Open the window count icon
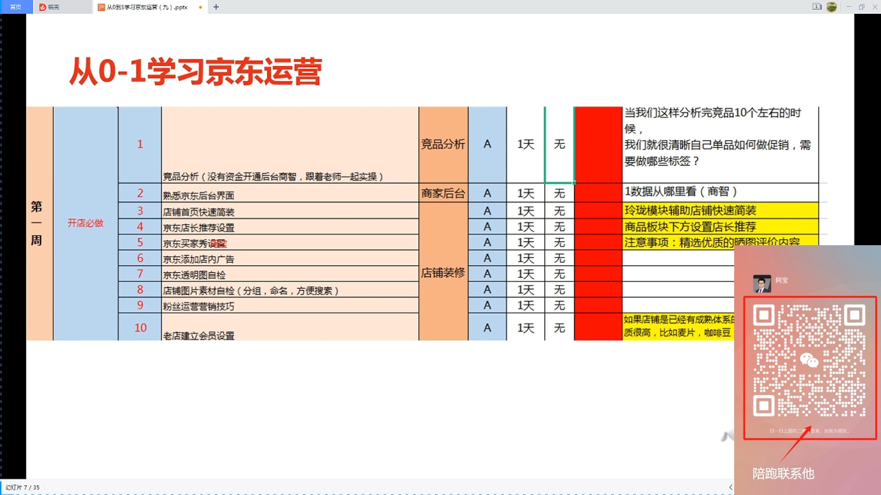Viewport: 881px width, 495px height. [x=817, y=7]
